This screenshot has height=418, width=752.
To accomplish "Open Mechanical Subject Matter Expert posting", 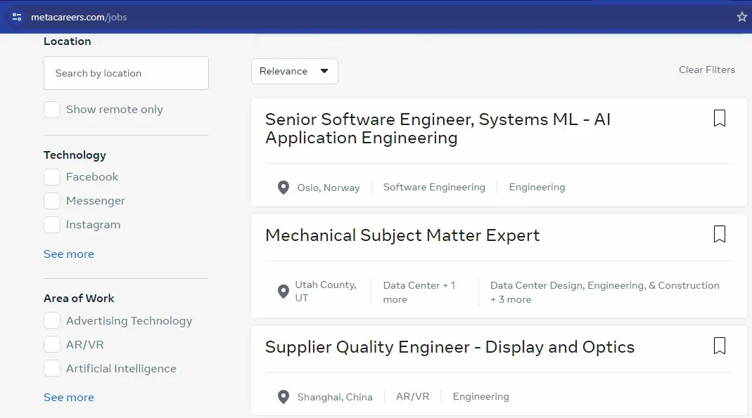I will tap(402, 235).
